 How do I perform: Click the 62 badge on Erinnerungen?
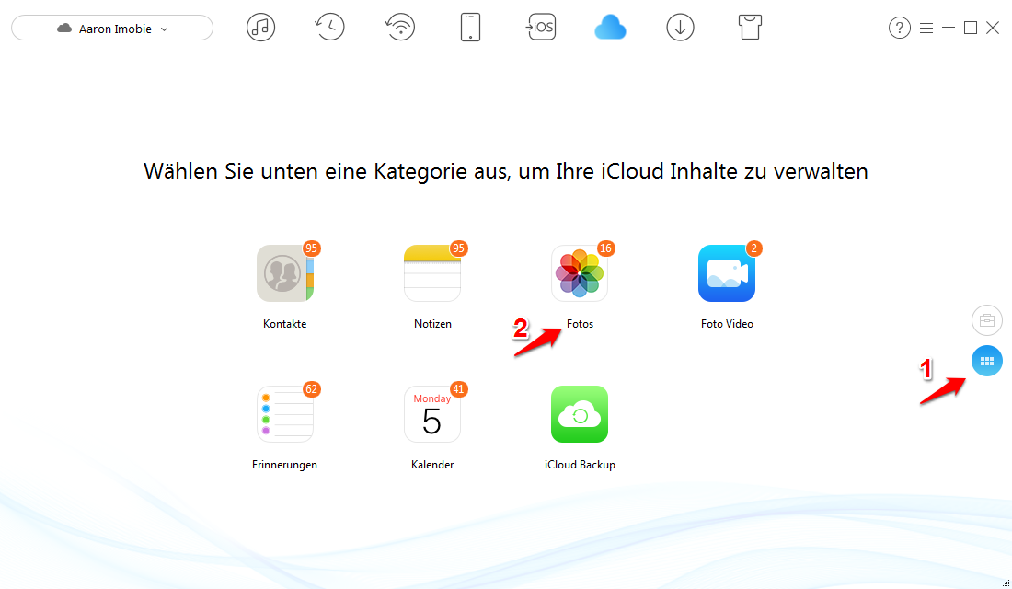click(312, 389)
